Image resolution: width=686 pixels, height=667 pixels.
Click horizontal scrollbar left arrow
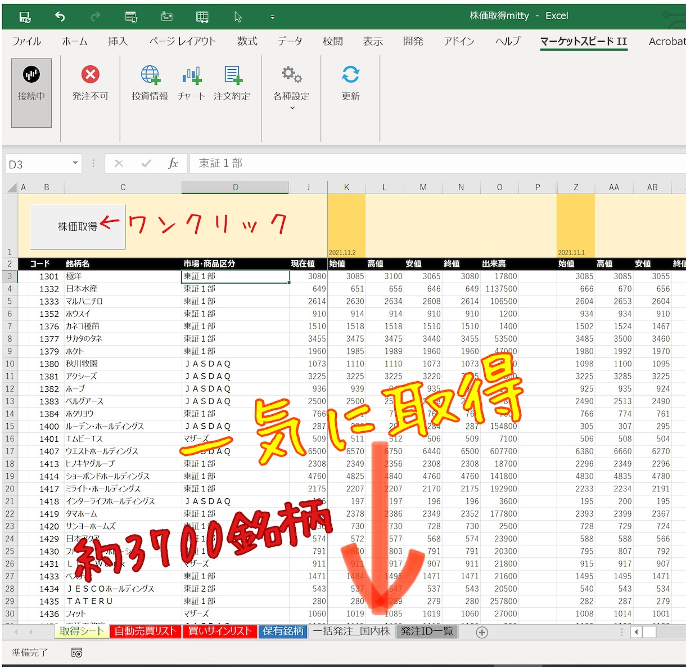[x=636, y=632]
